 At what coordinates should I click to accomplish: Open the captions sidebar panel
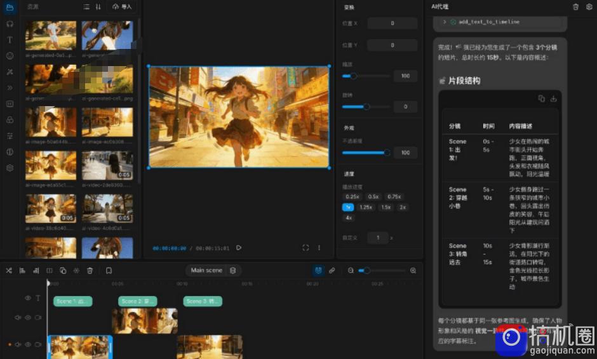10,104
